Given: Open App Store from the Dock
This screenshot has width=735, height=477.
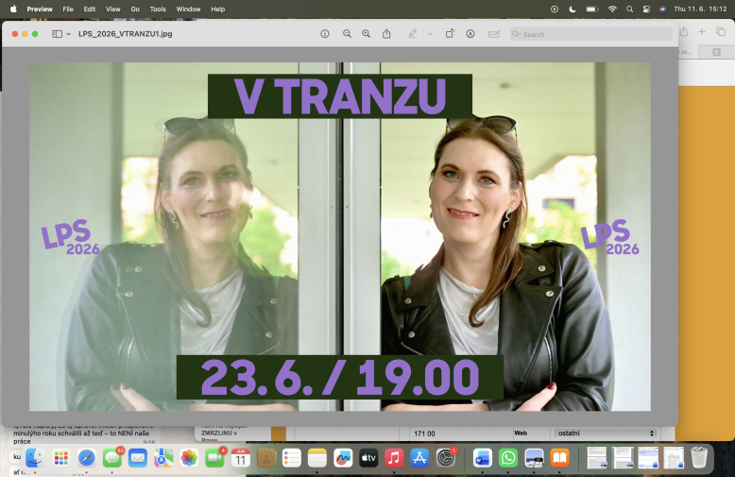Looking at the screenshot, I should 419,458.
